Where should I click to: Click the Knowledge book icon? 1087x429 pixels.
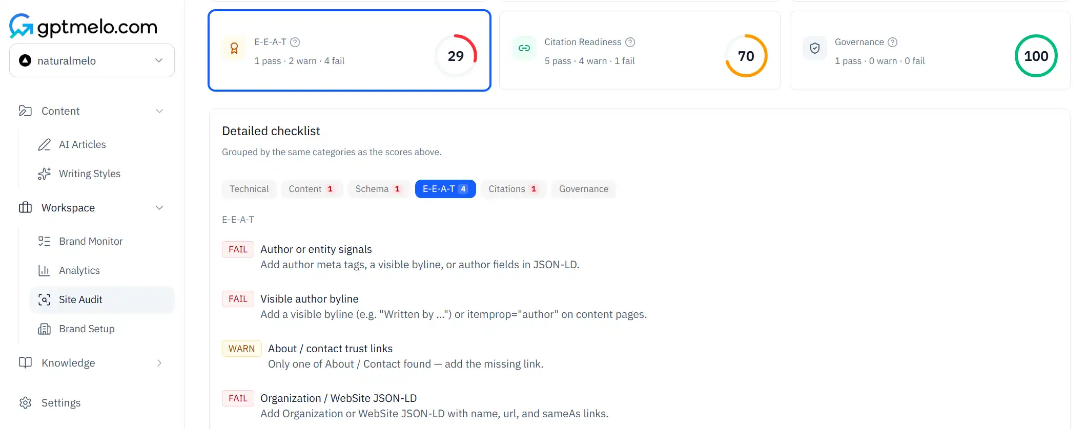click(25, 362)
